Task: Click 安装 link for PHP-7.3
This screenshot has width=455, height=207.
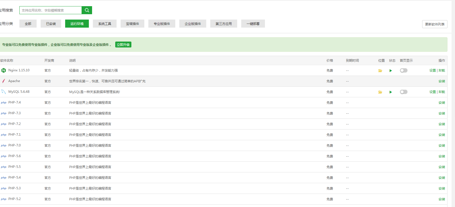Action: pos(442,113)
